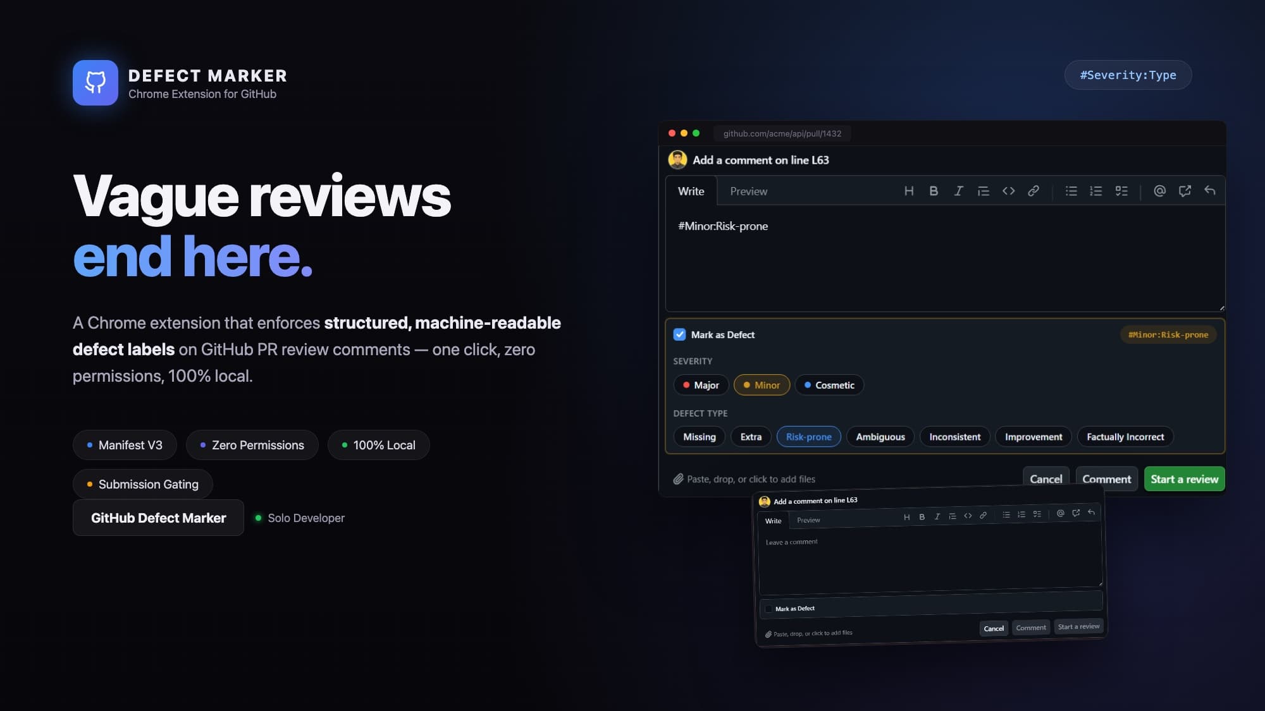Click the reference icon in main comment toolbar
This screenshot has height=711, width=1265.
[1185, 191]
